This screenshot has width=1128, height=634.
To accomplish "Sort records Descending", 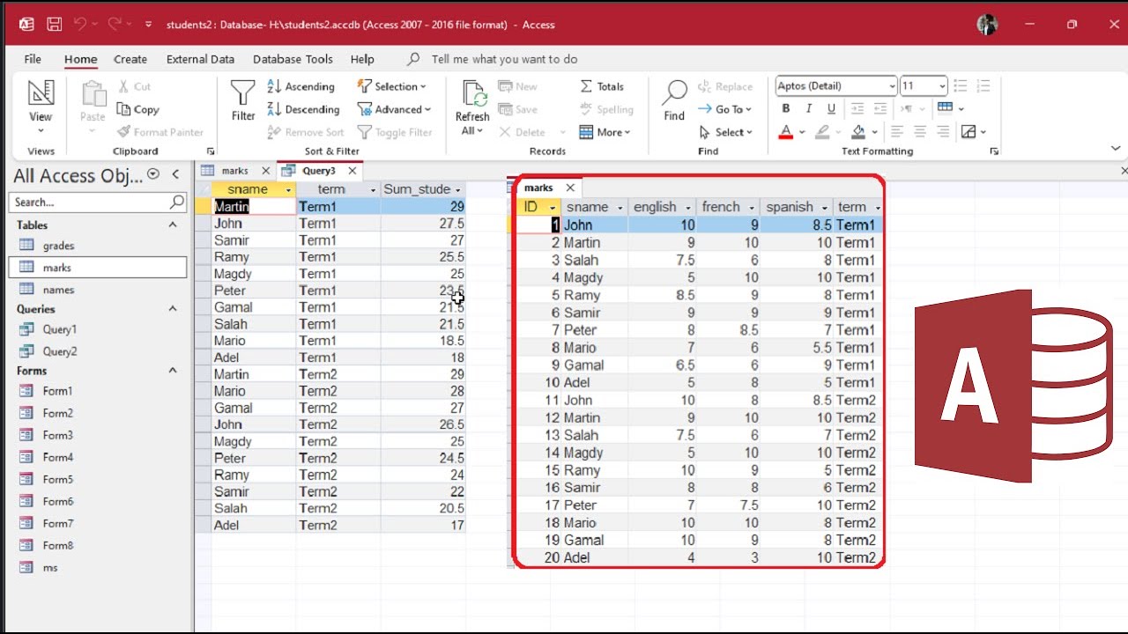I will [303, 109].
